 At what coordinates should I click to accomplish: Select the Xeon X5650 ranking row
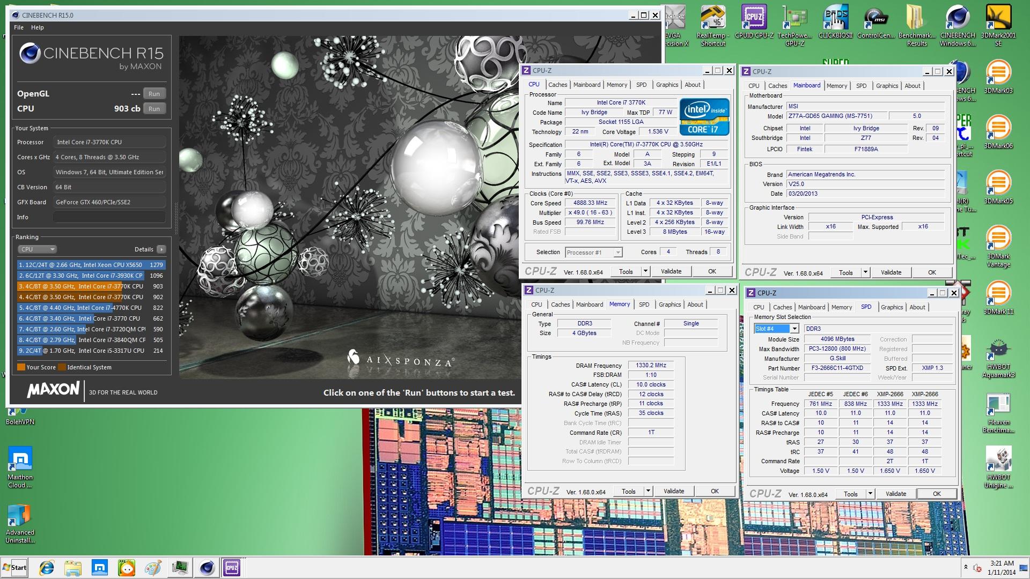coord(91,265)
